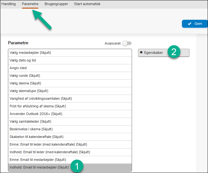Screen dimensions: 208x173
Task: Go to Start automatisk tab
Action: coord(87,4)
